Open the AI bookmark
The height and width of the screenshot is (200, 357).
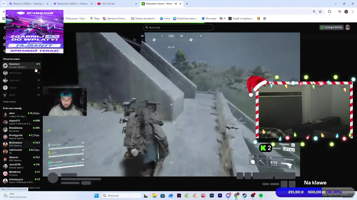[223, 19]
